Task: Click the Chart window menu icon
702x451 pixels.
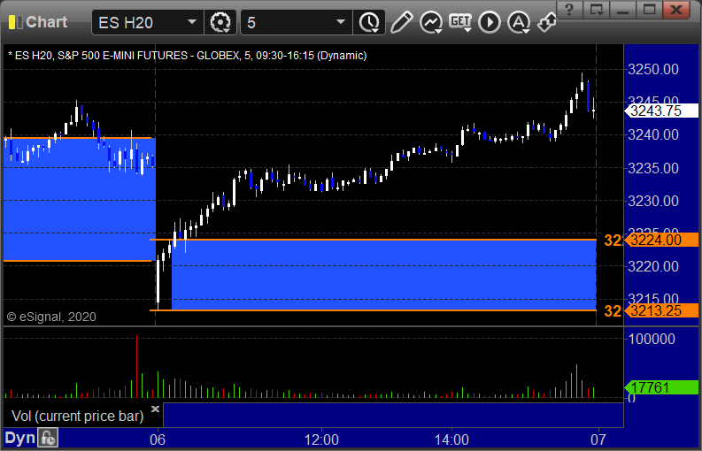Action: click(x=15, y=22)
